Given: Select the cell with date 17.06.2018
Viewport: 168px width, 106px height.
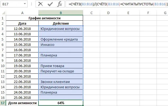Looking at the screenshot, I should (22, 55).
